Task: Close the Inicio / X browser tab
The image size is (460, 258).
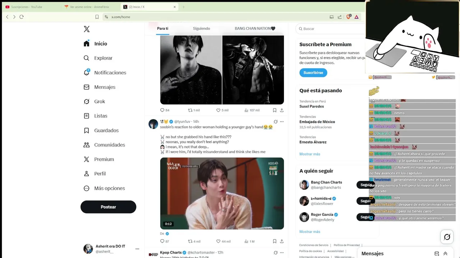Action: pos(175,7)
